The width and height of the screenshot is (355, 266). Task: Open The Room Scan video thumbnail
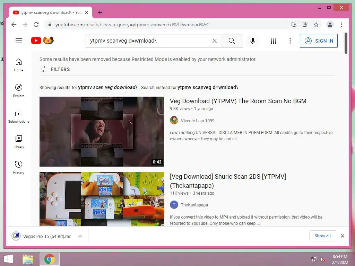(x=102, y=132)
